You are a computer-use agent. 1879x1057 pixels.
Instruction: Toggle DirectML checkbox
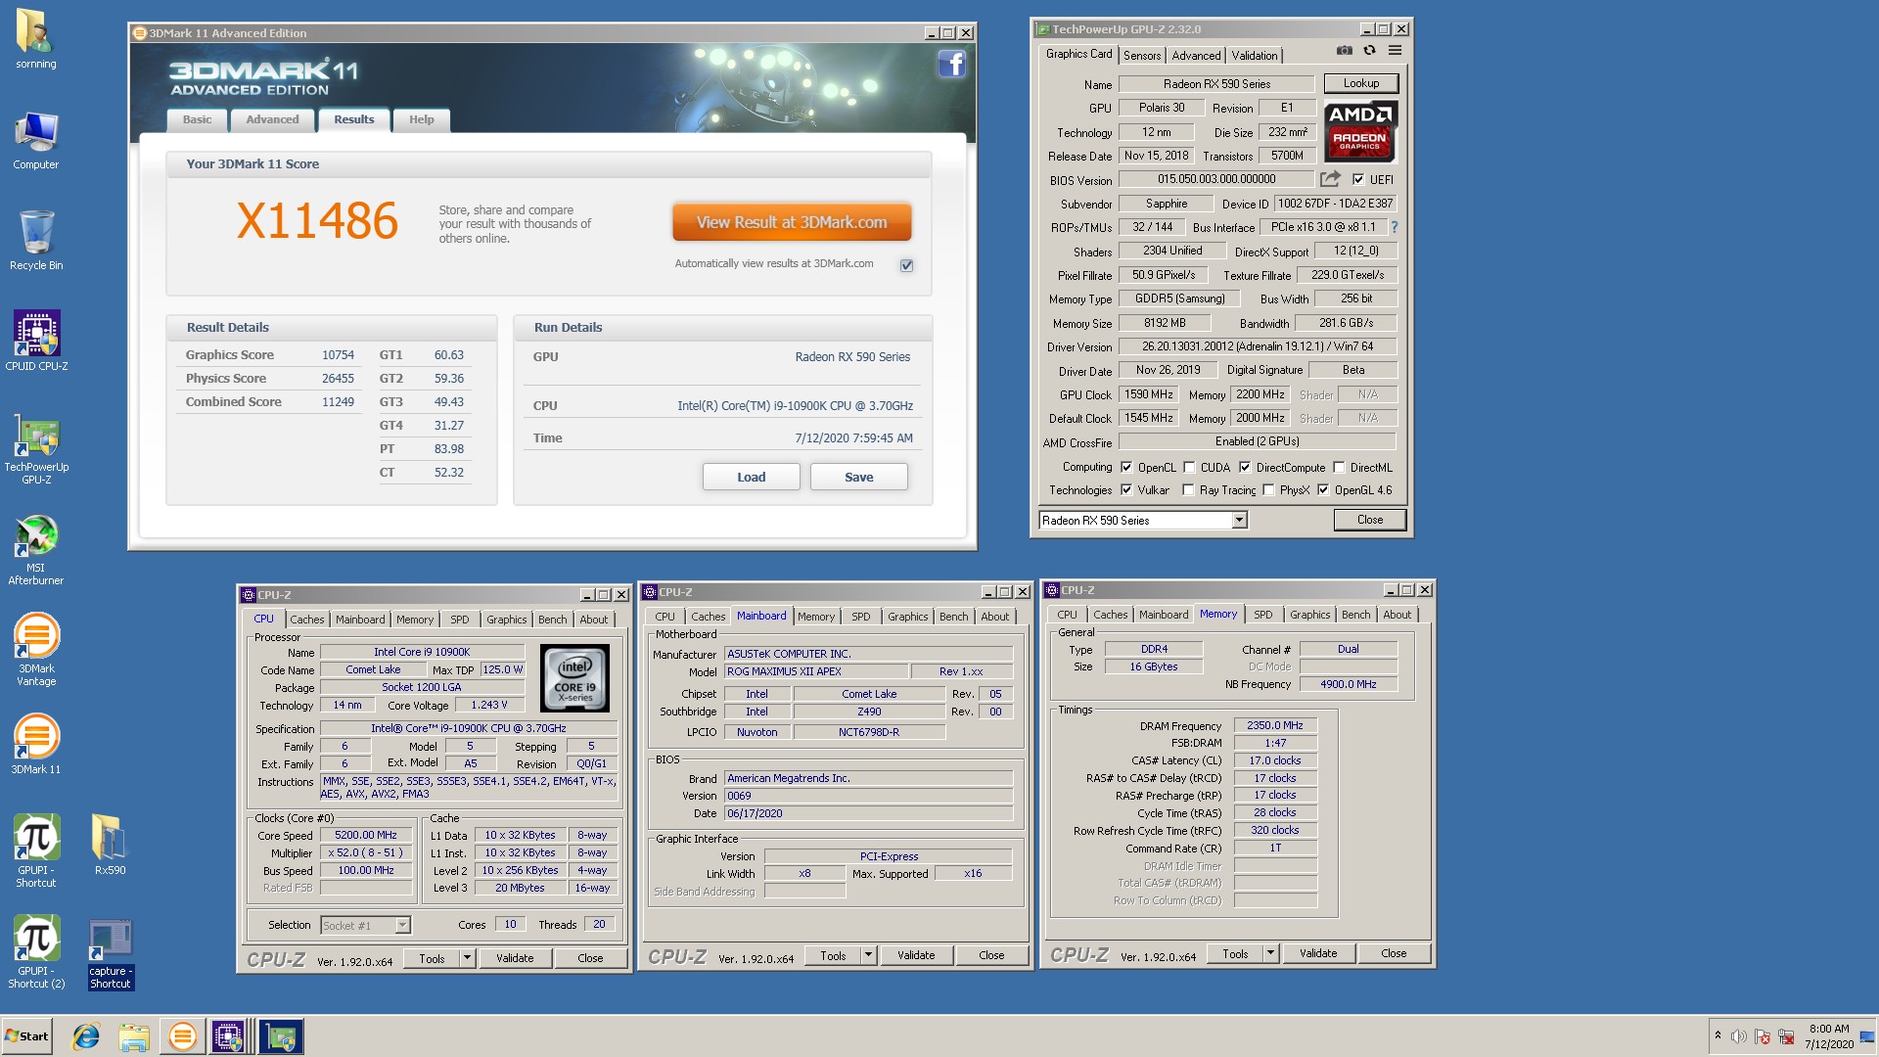point(1339,468)
